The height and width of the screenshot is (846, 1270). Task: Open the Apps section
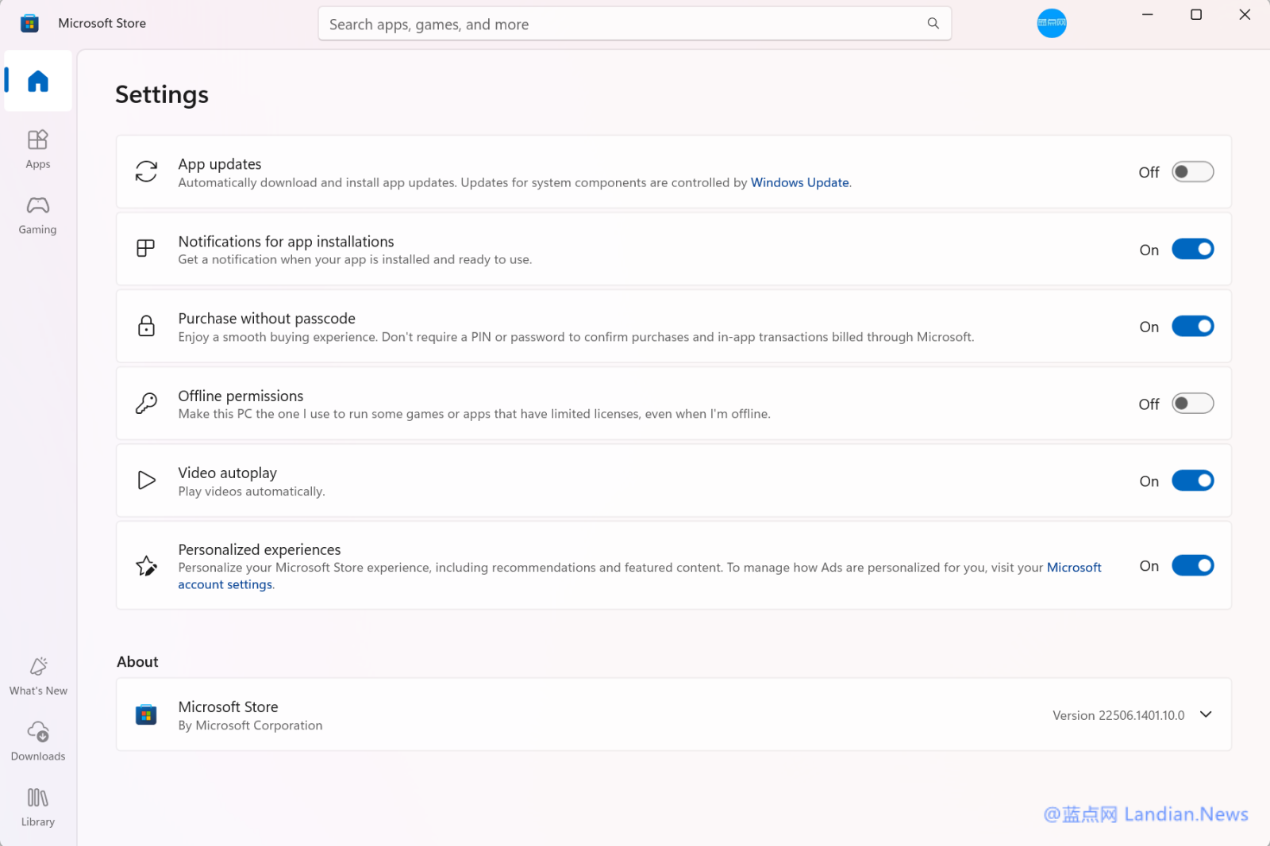click(37, 149)
